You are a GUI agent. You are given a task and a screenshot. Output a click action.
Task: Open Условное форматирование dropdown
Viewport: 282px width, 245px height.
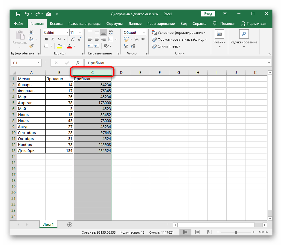[179, 33]
